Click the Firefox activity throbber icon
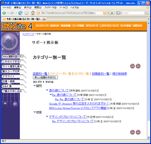 click(148, 8)
